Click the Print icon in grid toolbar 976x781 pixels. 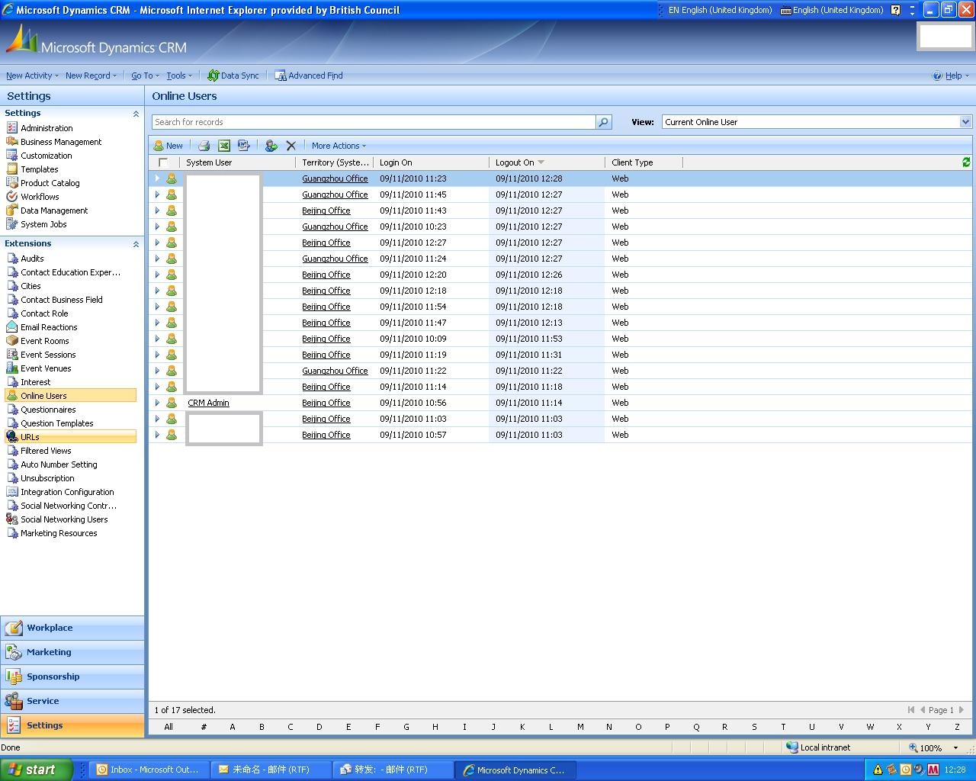click(x=204, y=146)
